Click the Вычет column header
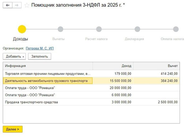The height and width of the screenshot is (138, 186). pyautogui.click(x=156, y=66)
